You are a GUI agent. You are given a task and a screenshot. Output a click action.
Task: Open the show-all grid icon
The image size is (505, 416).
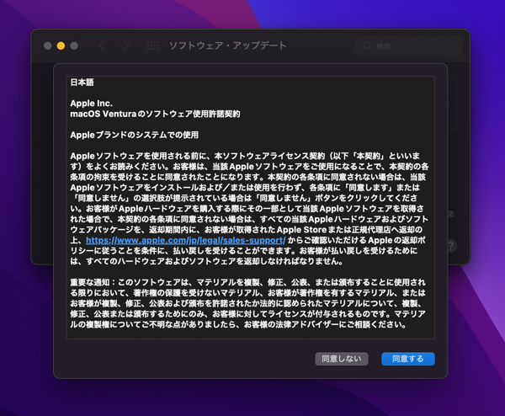coord(153,45)
